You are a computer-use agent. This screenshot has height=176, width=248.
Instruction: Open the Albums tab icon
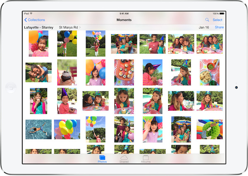tap(145, 159)
